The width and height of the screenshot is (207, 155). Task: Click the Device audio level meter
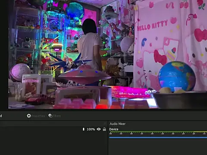pyautogui.click(x=158, y=132)
